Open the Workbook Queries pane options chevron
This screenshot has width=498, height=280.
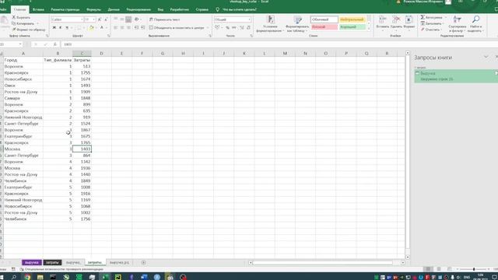point(486,57)
